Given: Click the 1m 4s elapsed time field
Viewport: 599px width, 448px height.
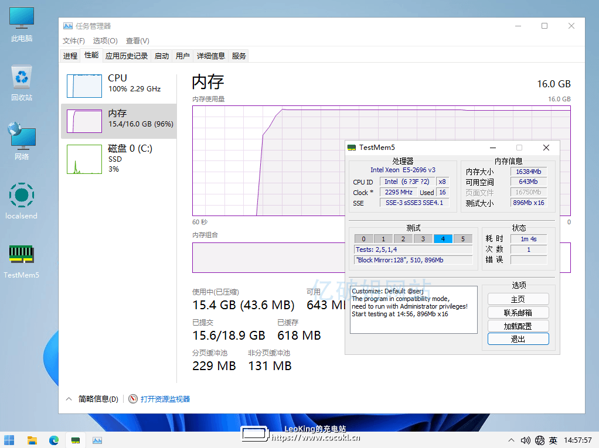Looking at the screenshot, I should (x=529, y=239).
